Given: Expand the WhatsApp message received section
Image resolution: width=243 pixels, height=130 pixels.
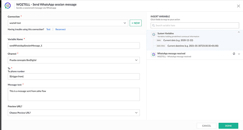Looking at the screenshot, I should tap(239, 54).
